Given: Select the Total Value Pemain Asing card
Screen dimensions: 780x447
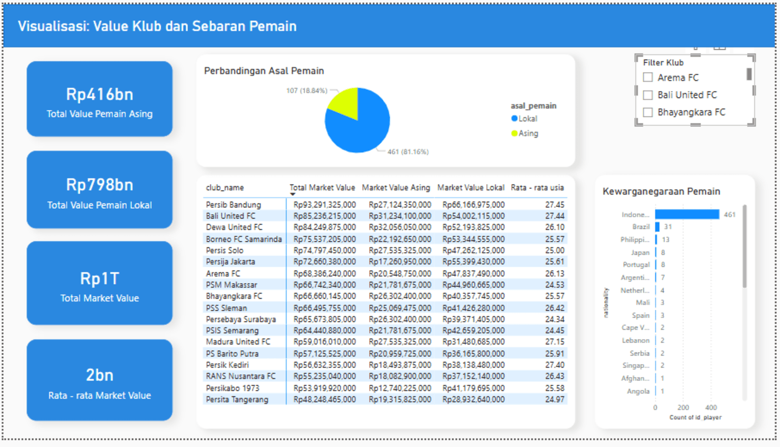Looking at the screenshot, I should (100, 99).
